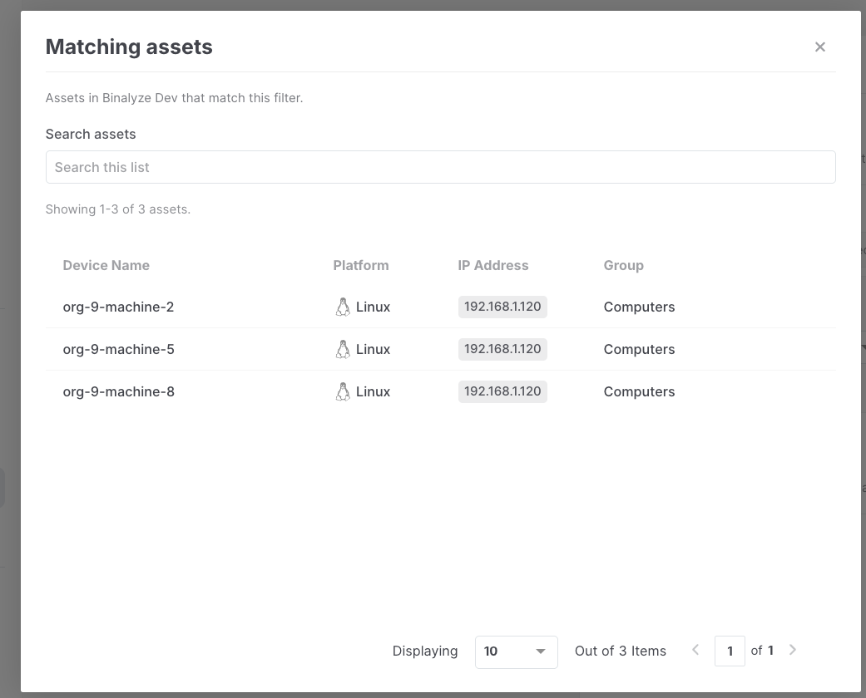Click the Computers group in org-9-machine-8 row
Image resolution: width=866 pixels, height=698 pixels.
click(x=639, y=392)
